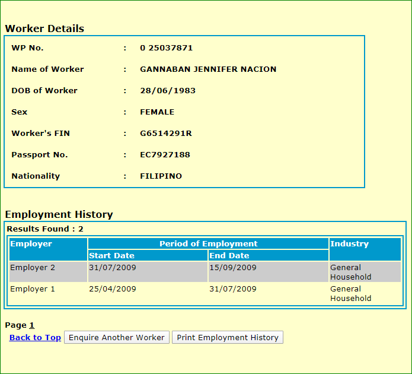Click the Employer 2 row cell
The image size is (412, 374).
click(33, 268)
